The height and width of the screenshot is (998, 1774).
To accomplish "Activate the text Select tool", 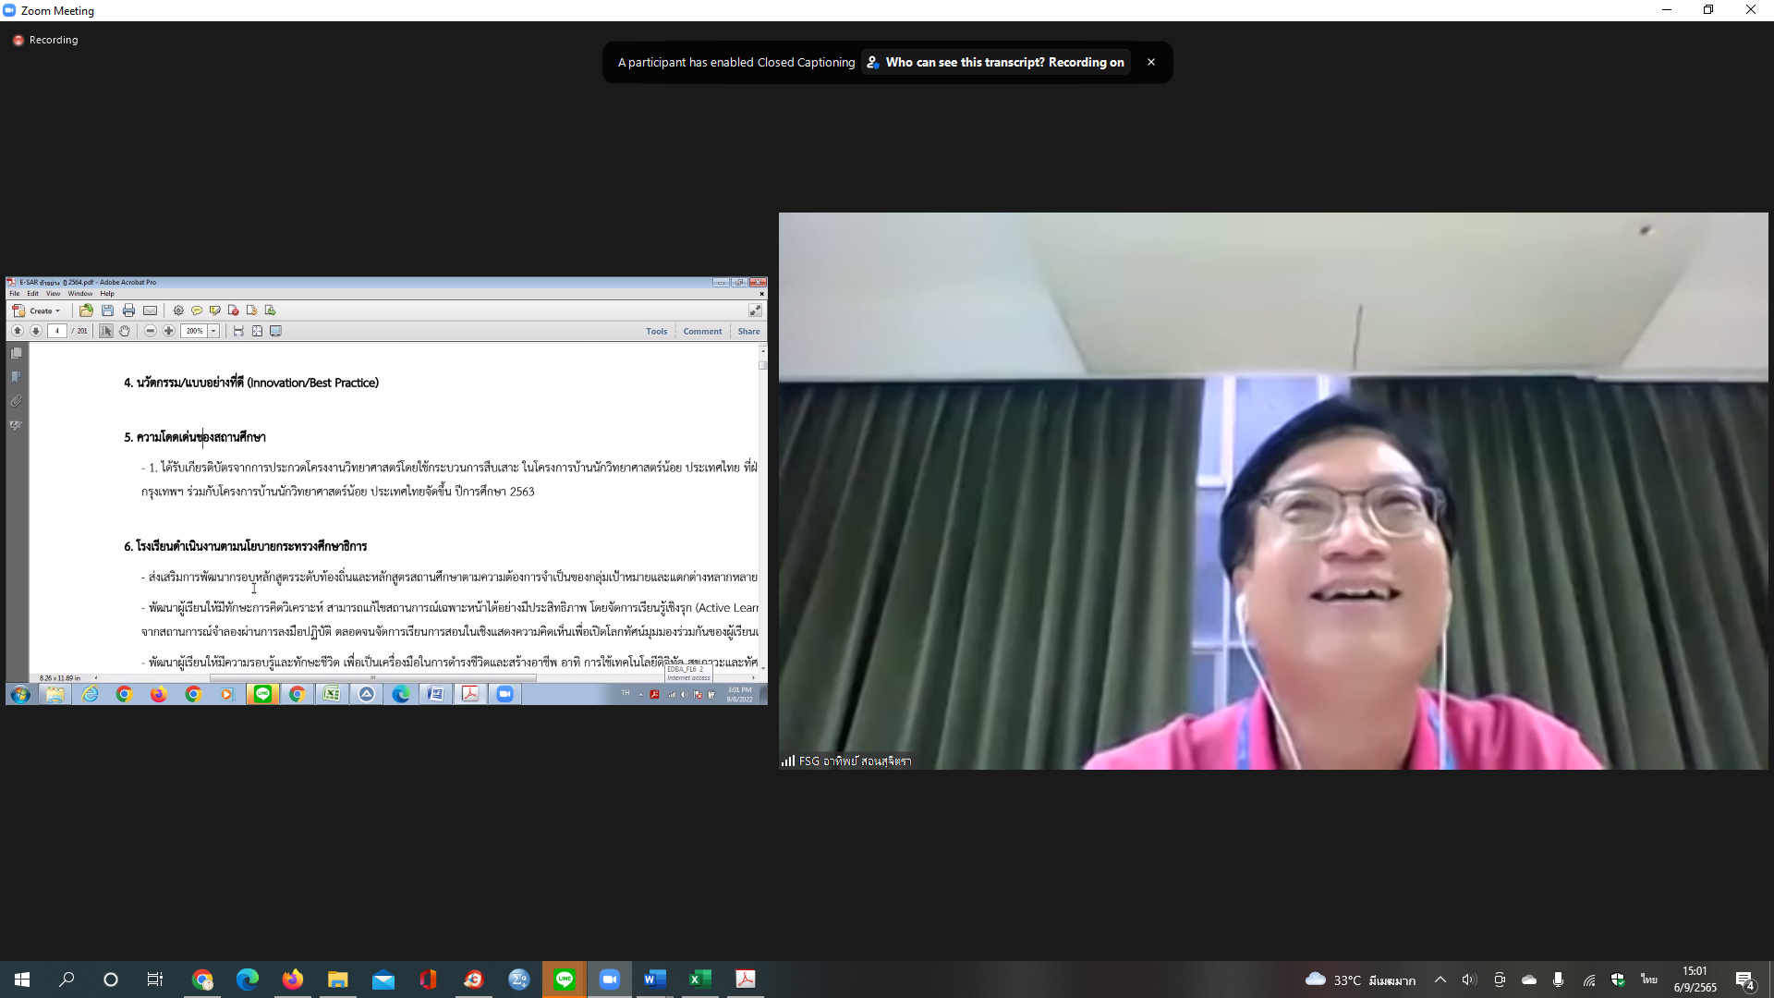I will [x=106, y=331].
